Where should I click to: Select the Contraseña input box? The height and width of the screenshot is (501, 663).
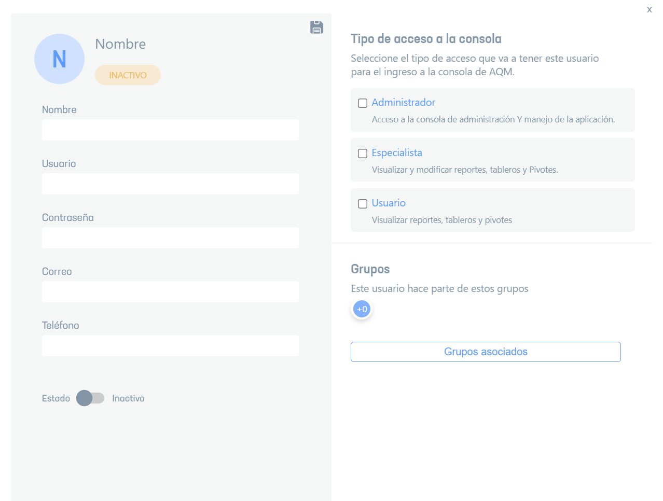coord(170,238)
